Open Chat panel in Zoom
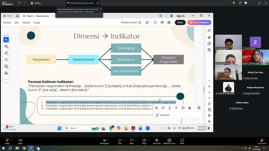This screenshot has width=269, height=151. tap(120, 141)
